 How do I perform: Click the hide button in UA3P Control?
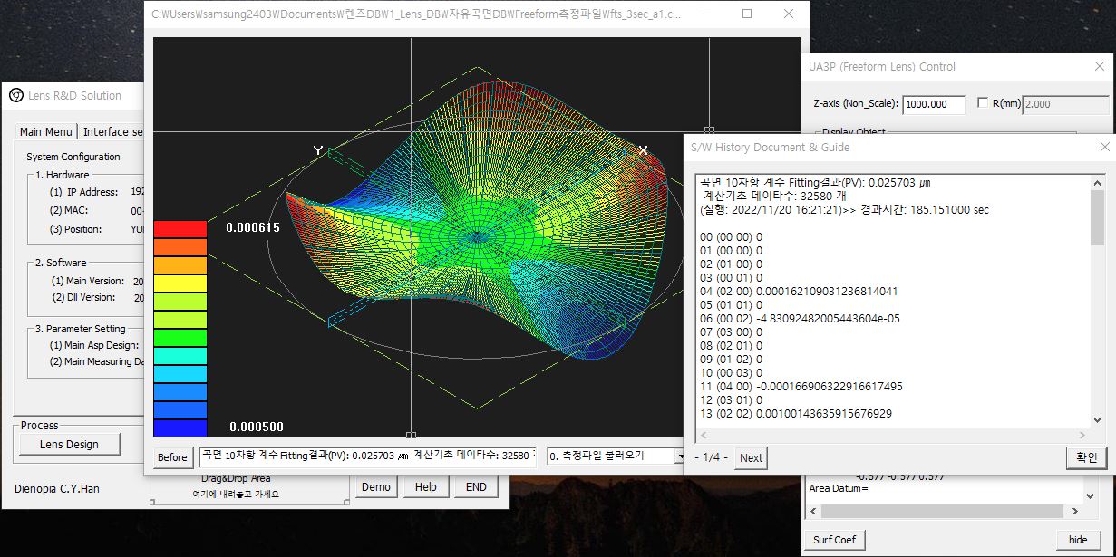(1078, 540)
